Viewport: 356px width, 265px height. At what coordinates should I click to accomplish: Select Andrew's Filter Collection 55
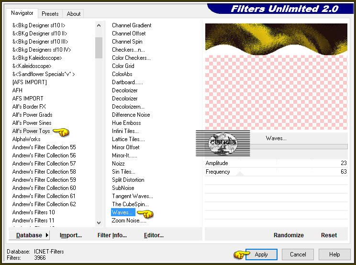44,147
